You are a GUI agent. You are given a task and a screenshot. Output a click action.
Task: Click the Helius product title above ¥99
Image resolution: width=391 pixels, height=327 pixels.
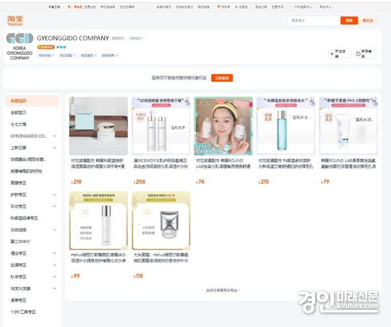[x=98, y=258]
